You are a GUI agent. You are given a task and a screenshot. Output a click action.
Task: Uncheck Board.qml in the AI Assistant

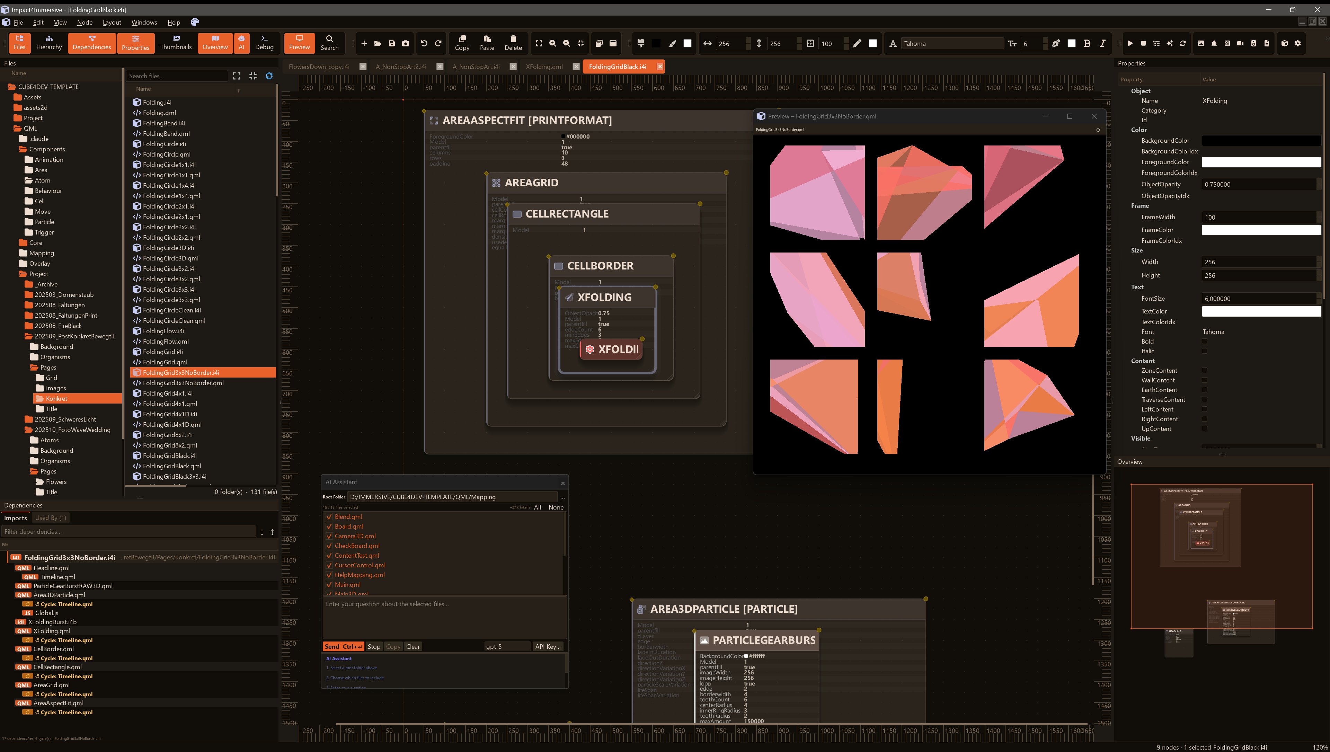point(329,526)
